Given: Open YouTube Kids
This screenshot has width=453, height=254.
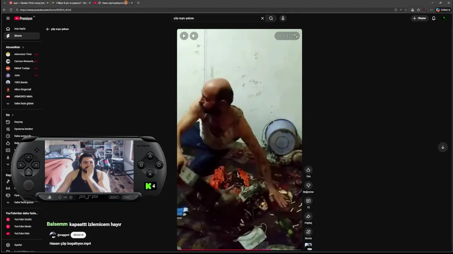Looking at the screenshot, I should (22, 234).
